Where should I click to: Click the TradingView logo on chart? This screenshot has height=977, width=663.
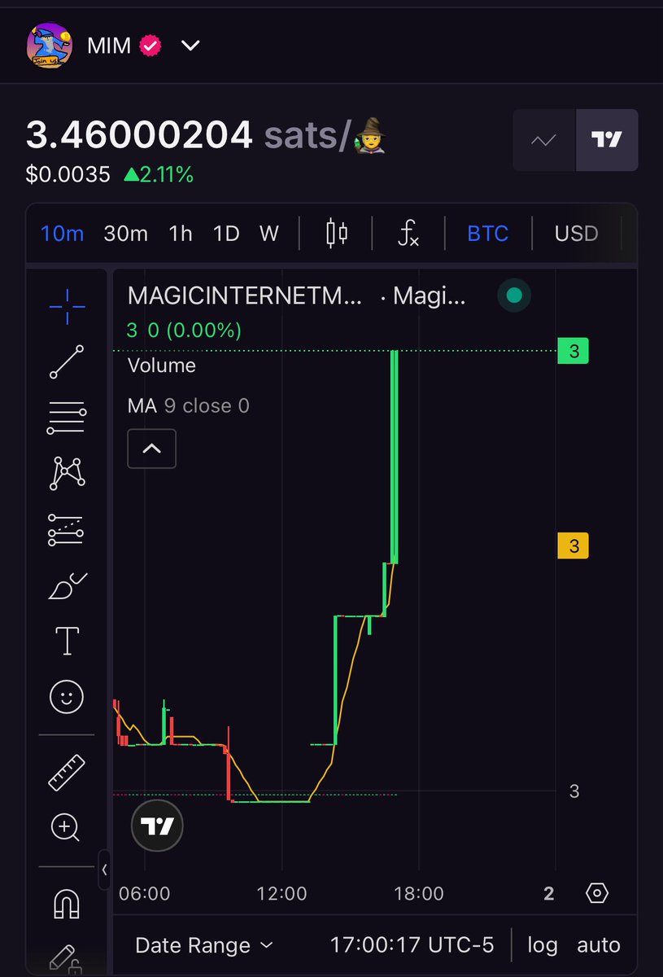pyautogui.click(x=157, y=826)
